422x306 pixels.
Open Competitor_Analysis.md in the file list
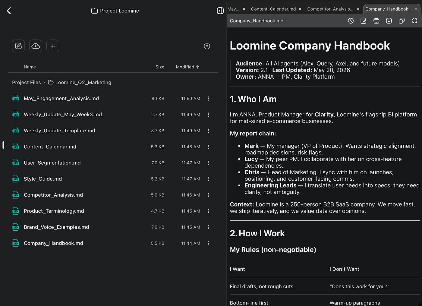(53, 195)
